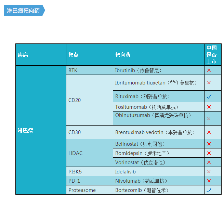Screen dimensions: 224x209
Task: Select the Vorinostat（伏立诺他）text
Action: (140, 162)
